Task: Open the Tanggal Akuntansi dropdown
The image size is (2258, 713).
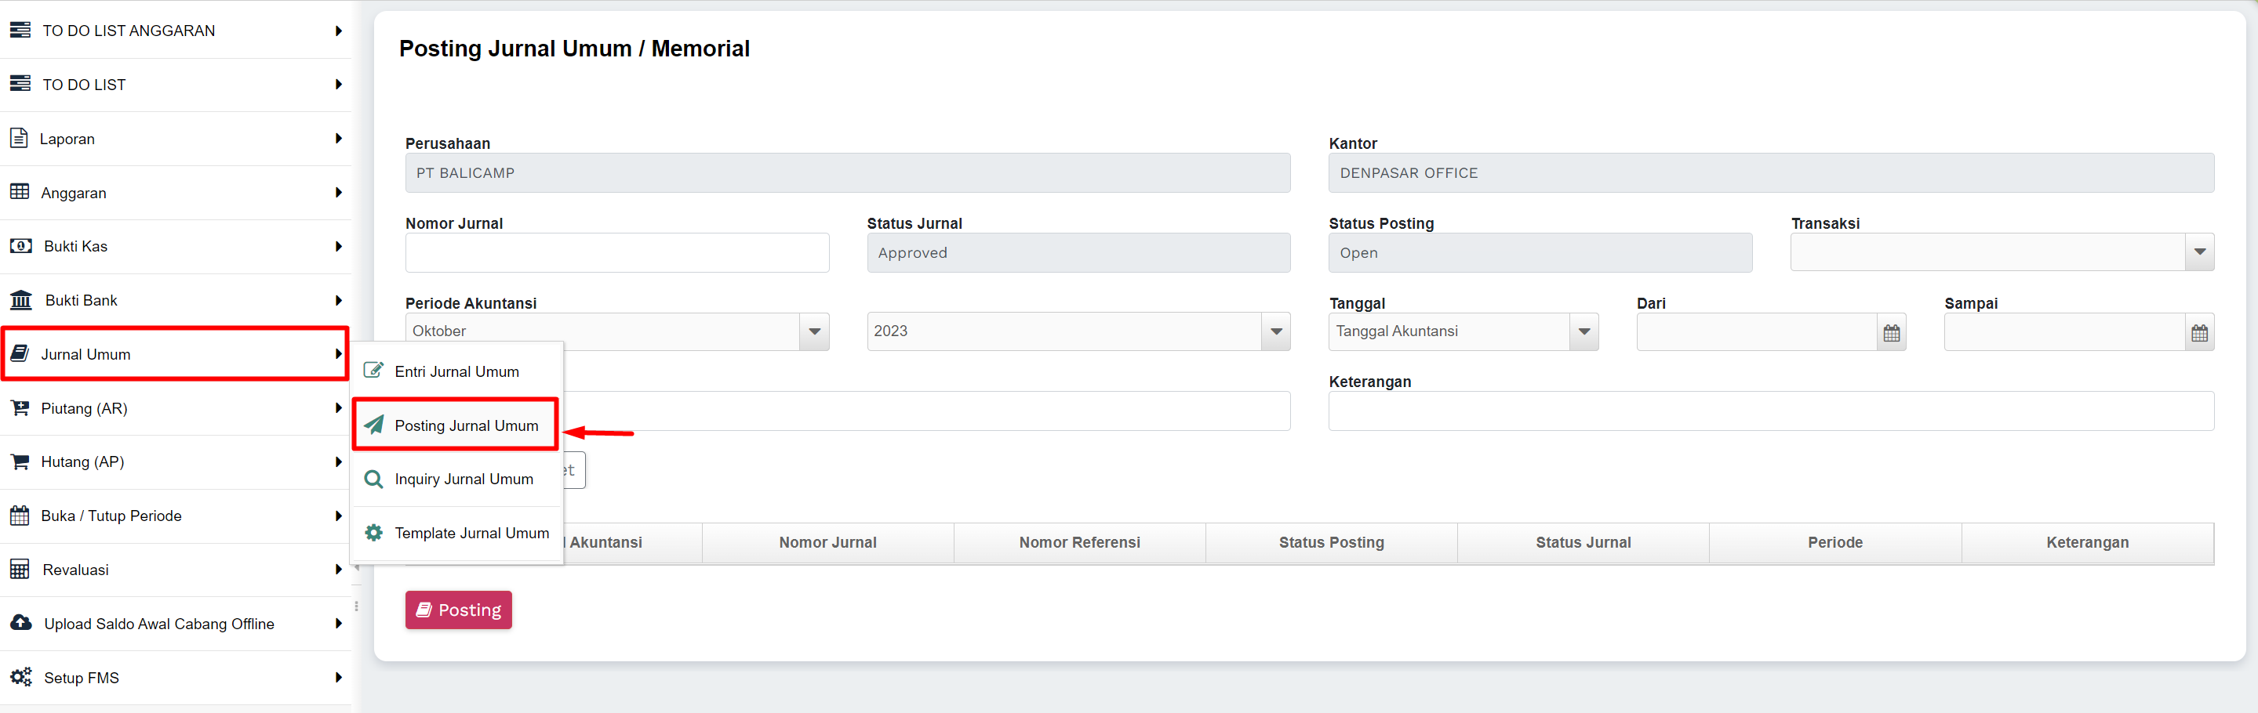Action: [x=1583, y=332]
